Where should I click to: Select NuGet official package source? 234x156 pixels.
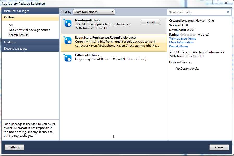click(x=29, y=30)
